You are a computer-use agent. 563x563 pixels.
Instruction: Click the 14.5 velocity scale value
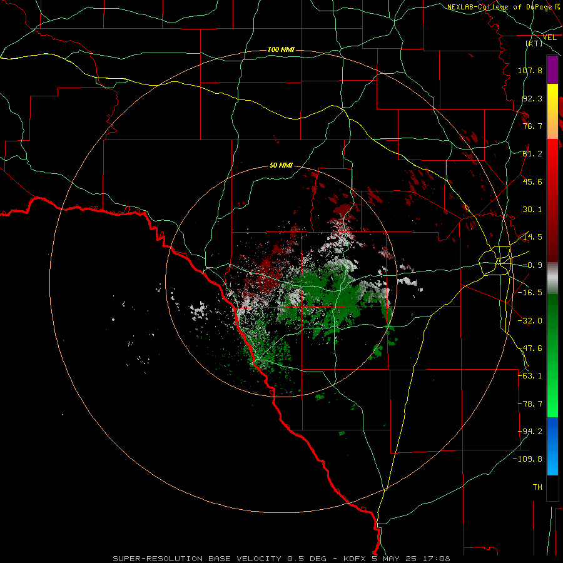coord(532,237)
